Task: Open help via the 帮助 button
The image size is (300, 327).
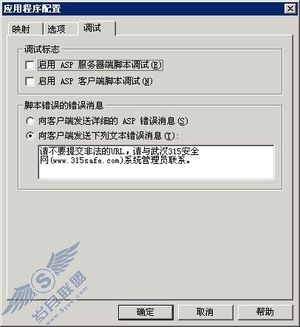Action: pos(265,312)
